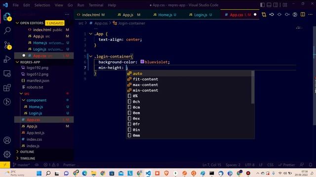Viewport: 316px width, 177px height.
Task: Open errors and warnings problems indicator
Action: (x=51, y=165)
